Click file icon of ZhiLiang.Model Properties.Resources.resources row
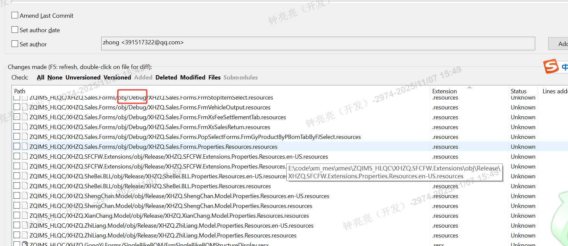 pyautogui.click(x=25, y=235)
